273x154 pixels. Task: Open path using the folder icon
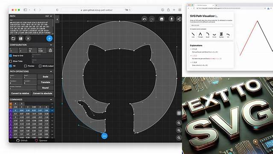pos(13,38)
